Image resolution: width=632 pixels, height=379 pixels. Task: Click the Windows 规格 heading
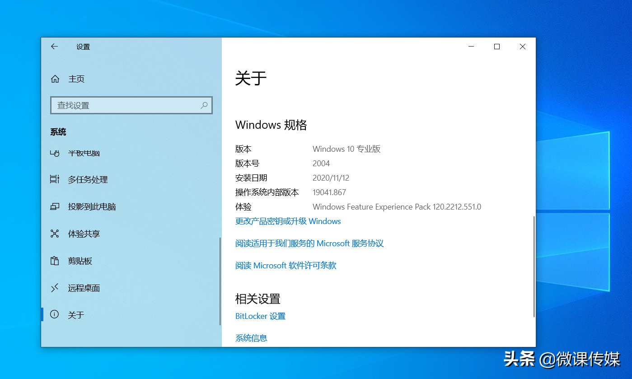click(x=271, y=125)
